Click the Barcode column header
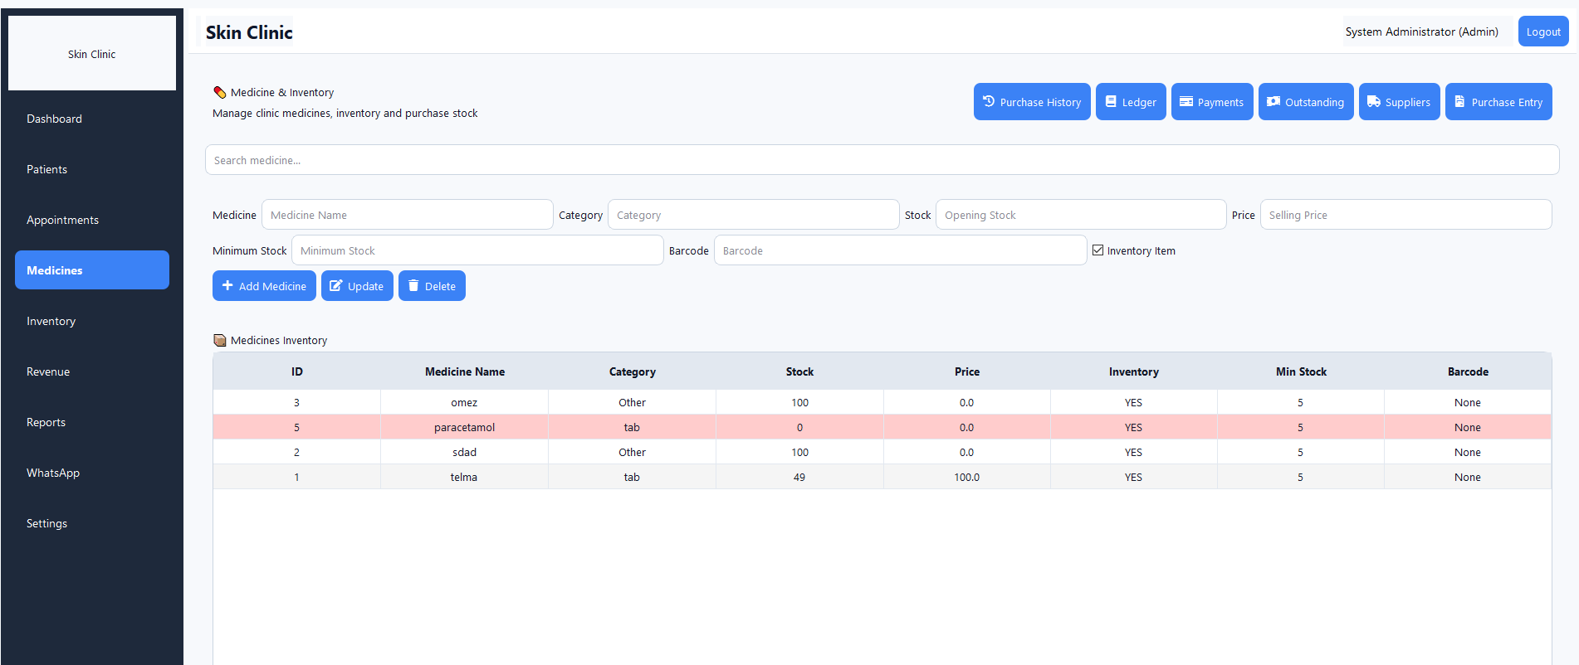Screen dimensions: 1579x665 pos(1468,371)
